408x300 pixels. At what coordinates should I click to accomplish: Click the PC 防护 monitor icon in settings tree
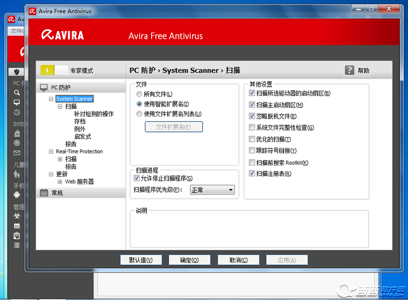44,88
